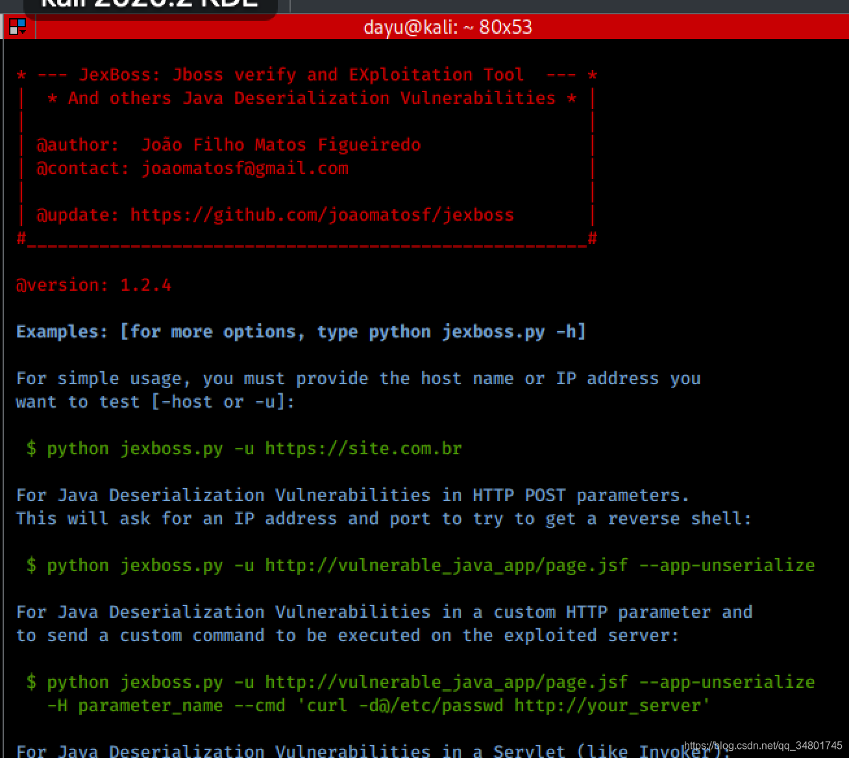Click first page.jsf --app-unserialize command line

[421, 565]
